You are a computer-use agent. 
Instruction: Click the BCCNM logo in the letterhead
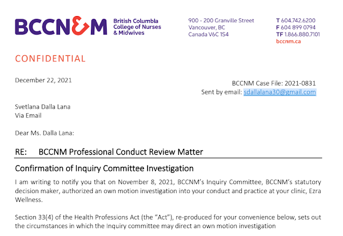[61, 27]
